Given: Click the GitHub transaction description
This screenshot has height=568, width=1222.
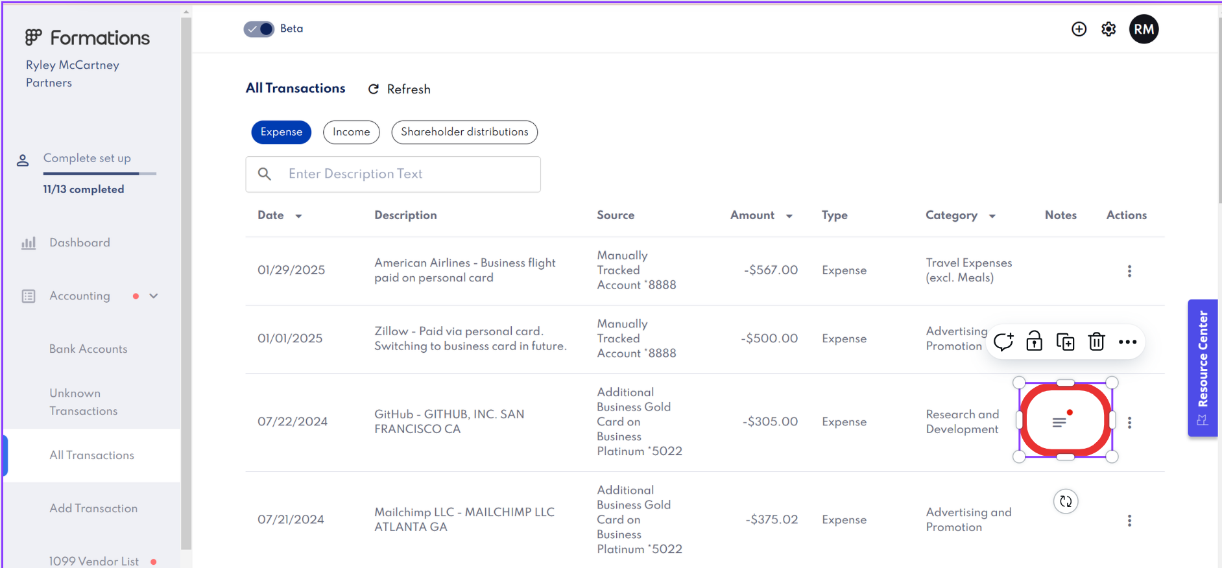Looking at the screenshot, I should (449, 421).
